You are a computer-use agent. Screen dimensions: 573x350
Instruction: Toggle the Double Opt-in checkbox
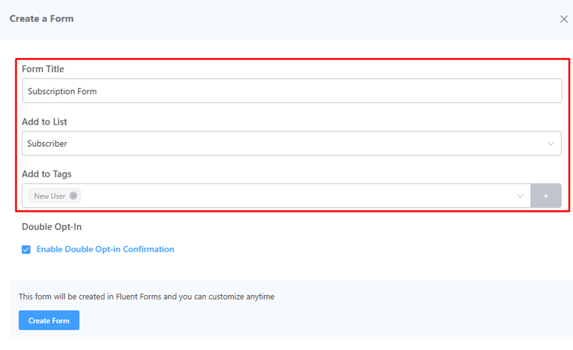tap(26, 249)
